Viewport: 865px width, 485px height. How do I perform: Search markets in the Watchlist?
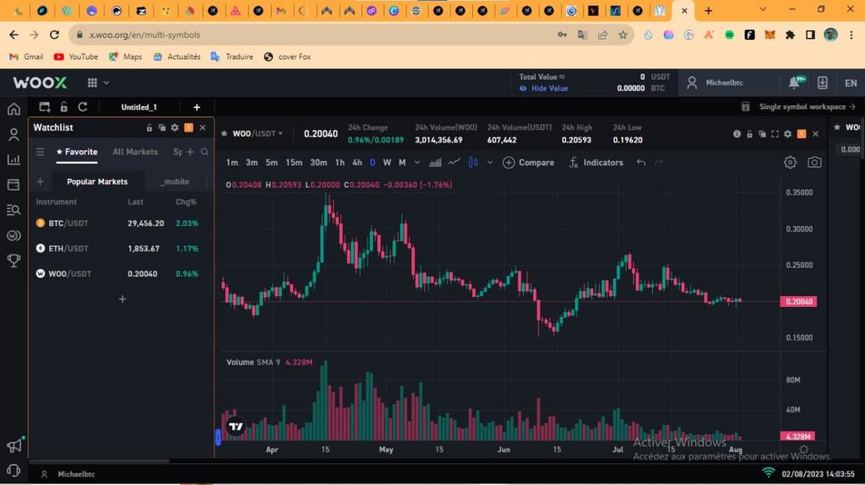(x=204, y=152)
